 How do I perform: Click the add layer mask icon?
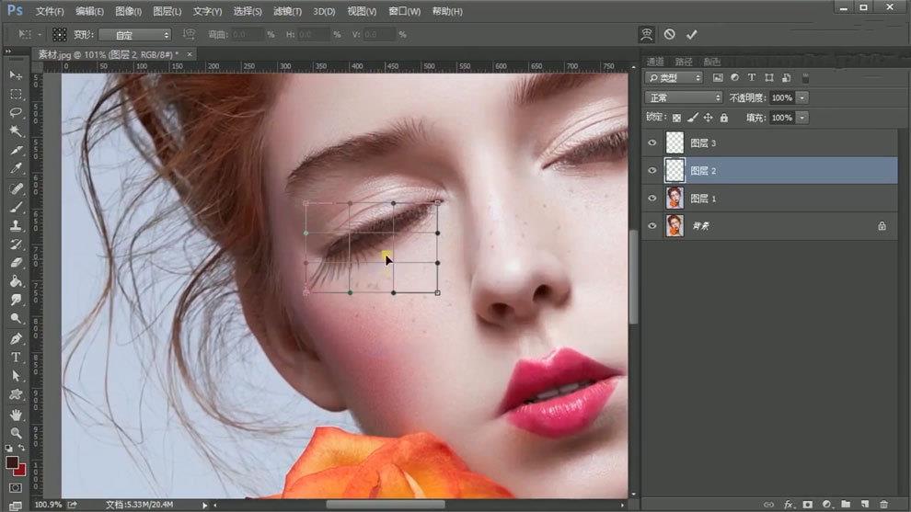pyautogui.click(x=808, y=504)
